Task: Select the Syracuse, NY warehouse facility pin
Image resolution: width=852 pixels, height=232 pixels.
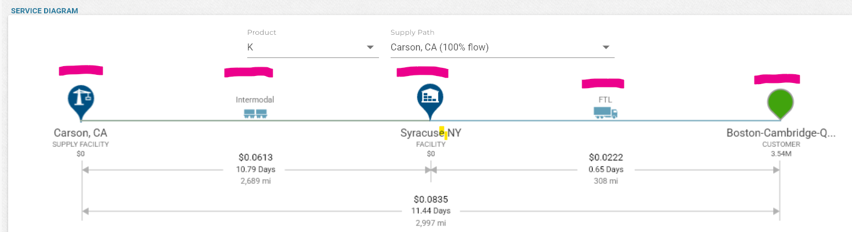Action: 430,97
